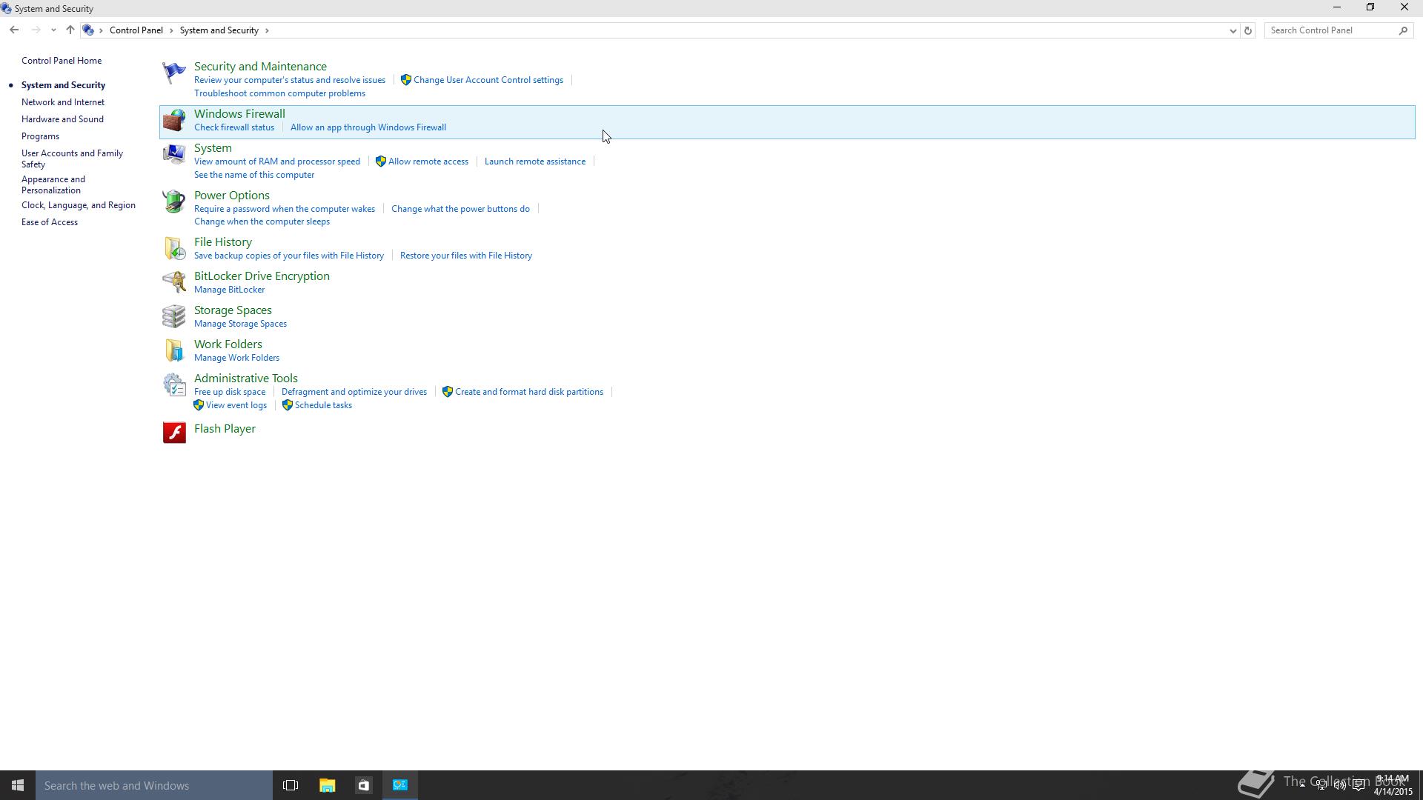The height and width of the screenshot is (800, 1423).
Task: Open Network and Internet category
Action: (x=63, y=102)
